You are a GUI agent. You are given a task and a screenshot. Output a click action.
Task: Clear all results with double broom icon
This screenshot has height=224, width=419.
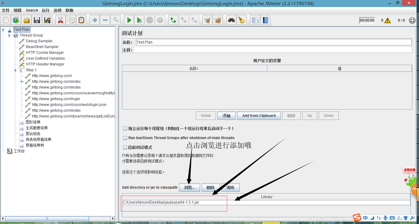218,20
